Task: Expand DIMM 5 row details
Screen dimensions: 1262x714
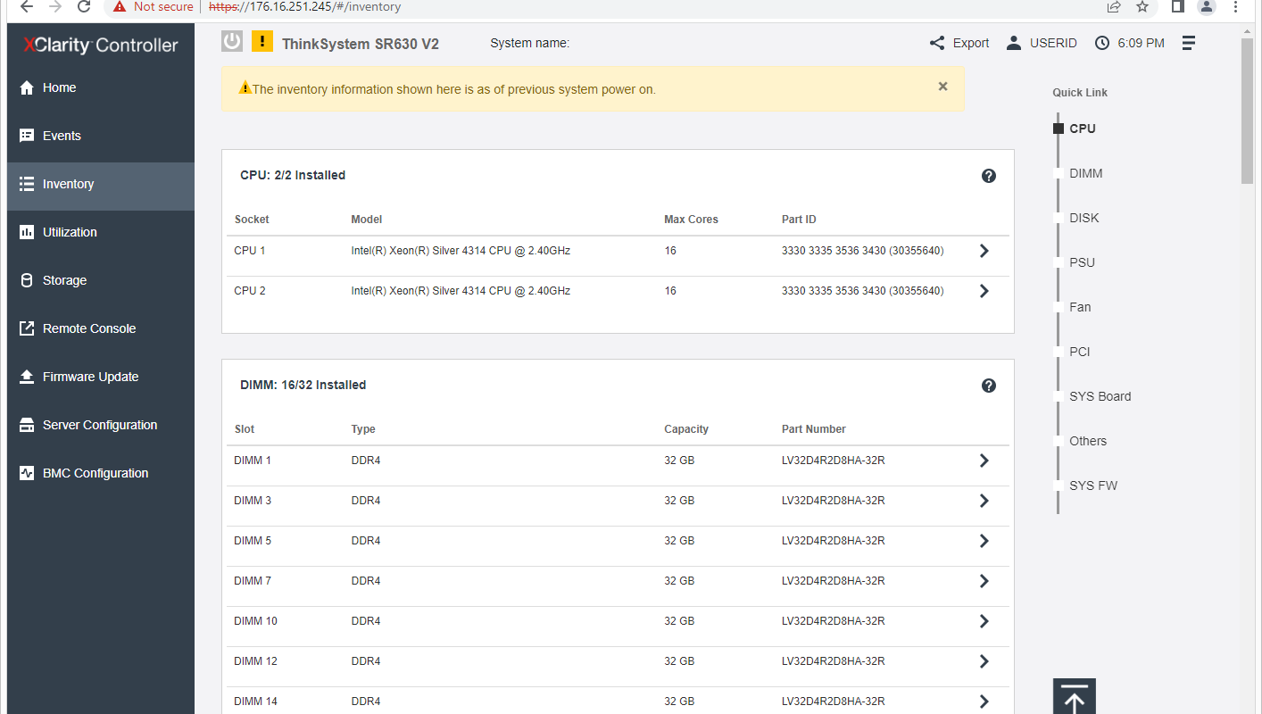Action: pos(984,541)
